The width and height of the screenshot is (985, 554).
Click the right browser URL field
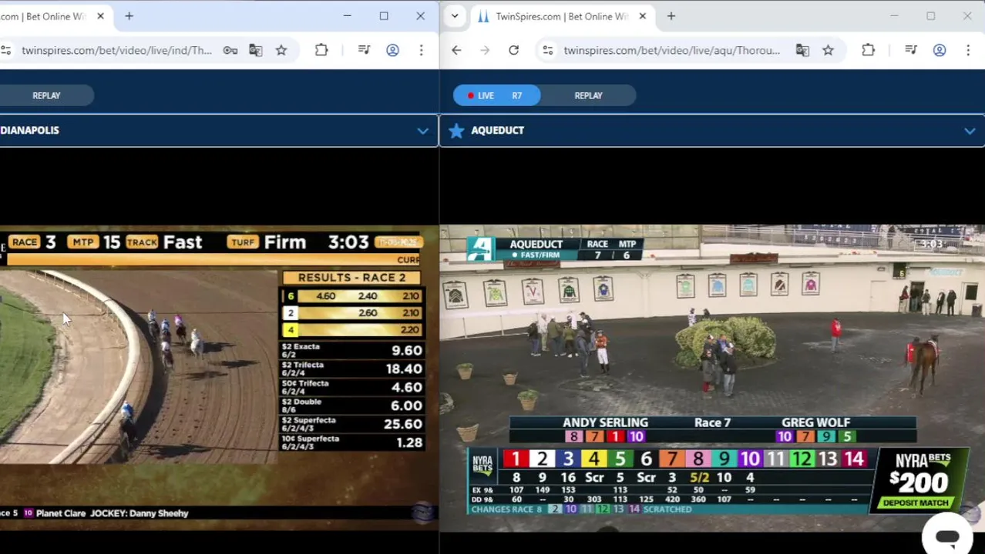pos(671,51)
